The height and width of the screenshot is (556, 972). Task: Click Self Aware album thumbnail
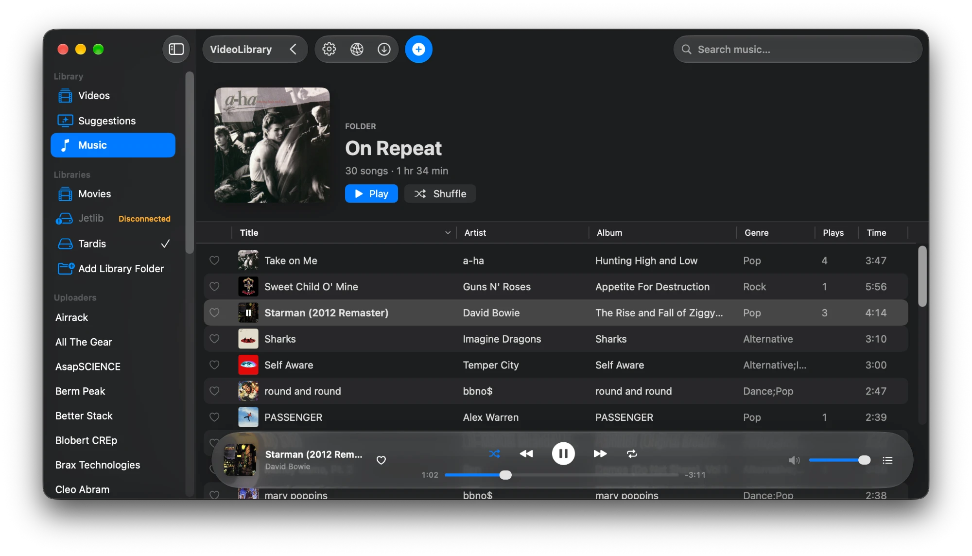248,365
